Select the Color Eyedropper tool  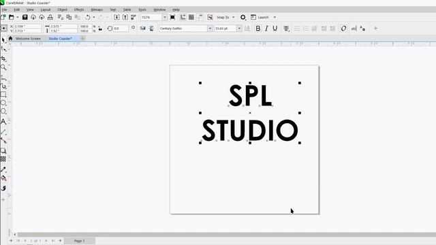point(3,169)
